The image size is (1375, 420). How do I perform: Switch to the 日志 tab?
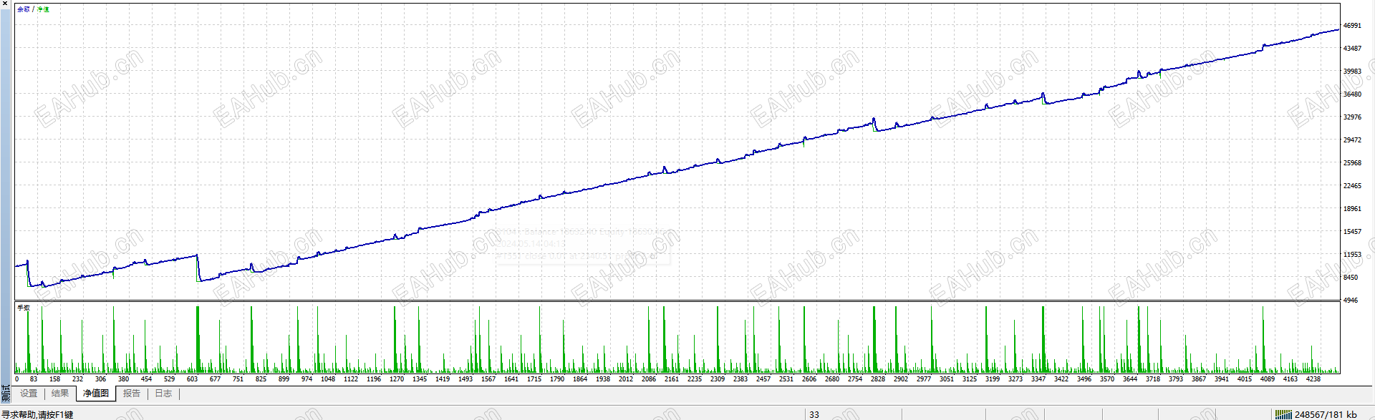point(163,394)
